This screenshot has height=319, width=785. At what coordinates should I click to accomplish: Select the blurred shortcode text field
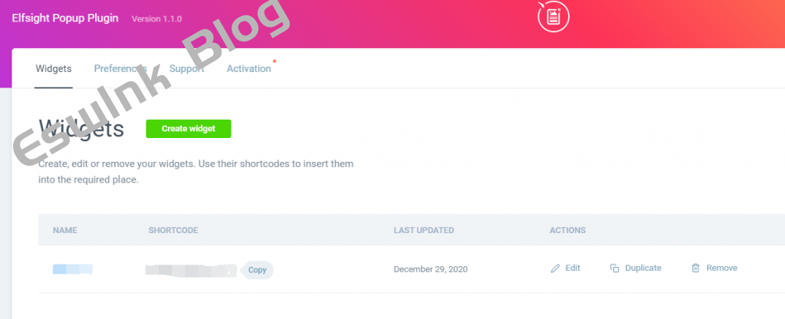coord(192,270)
